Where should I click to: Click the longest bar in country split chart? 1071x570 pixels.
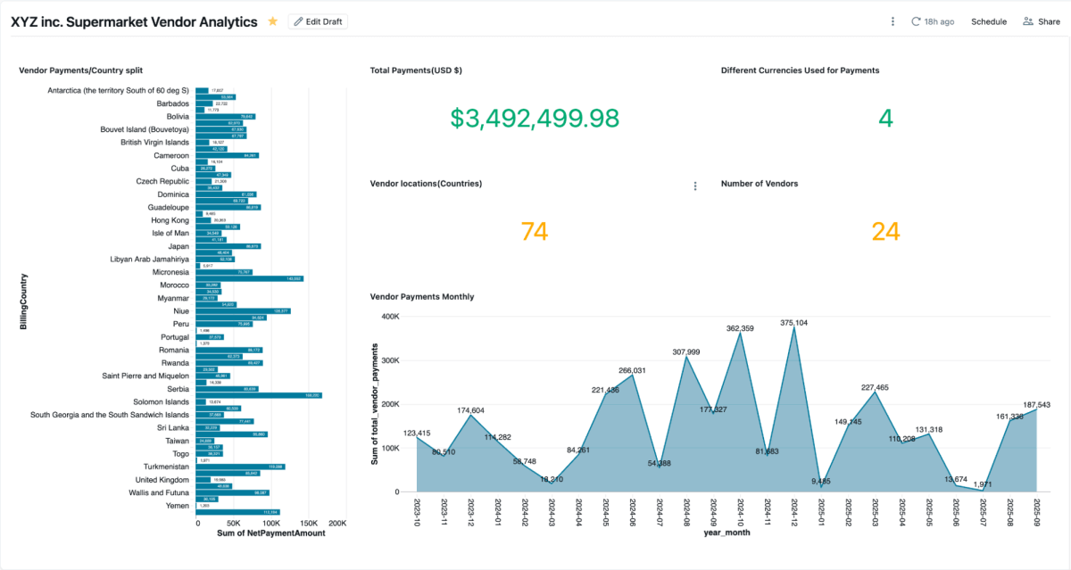(x=259, y=395)
